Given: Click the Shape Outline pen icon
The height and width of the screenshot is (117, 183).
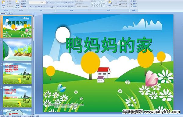Looking at the screenshot, I should (120, 4).
